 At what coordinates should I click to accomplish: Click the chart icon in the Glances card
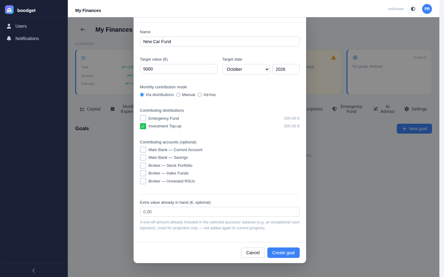coord(84,58)
